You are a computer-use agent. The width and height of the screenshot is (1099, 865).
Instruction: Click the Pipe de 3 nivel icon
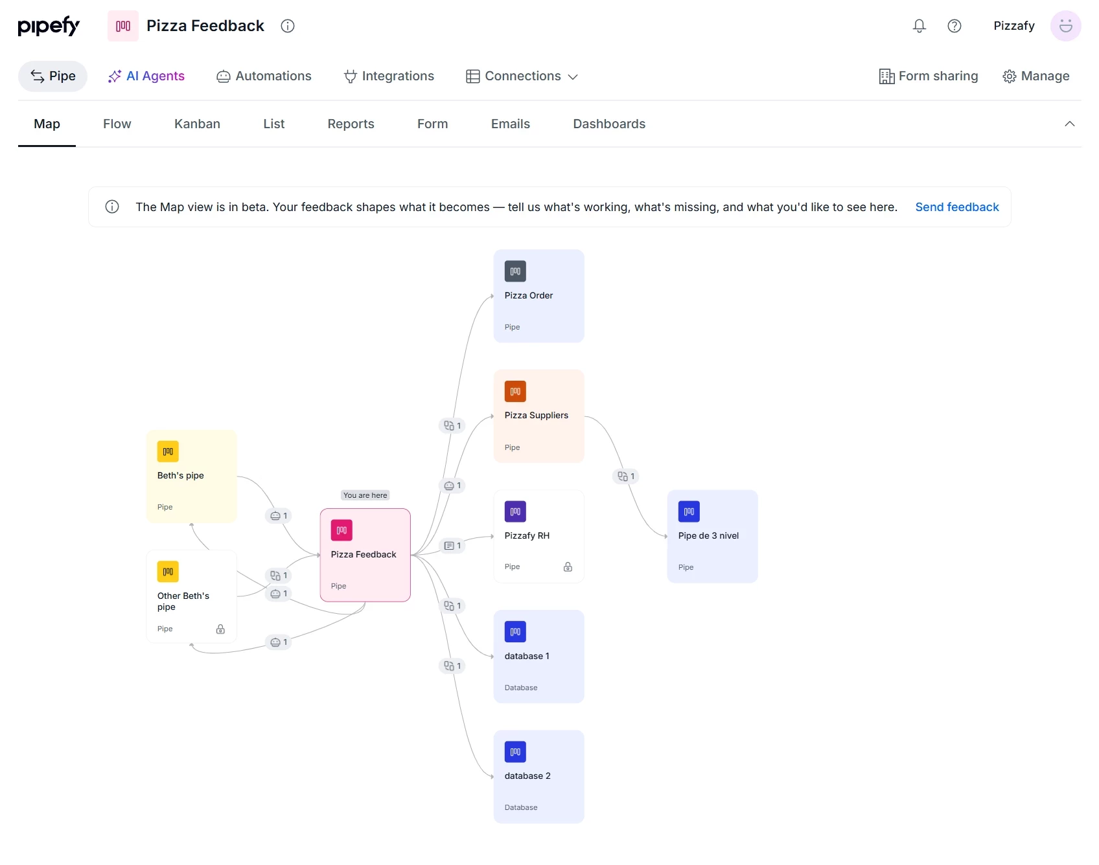689,511
